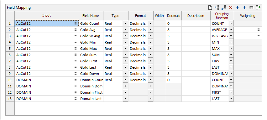This screenshot has width=267, height=120.
Task: Move row down with blue down arrow
Action: point(244,8)
